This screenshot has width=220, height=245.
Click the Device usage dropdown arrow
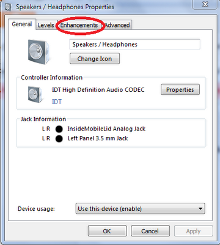coord(200,209)
